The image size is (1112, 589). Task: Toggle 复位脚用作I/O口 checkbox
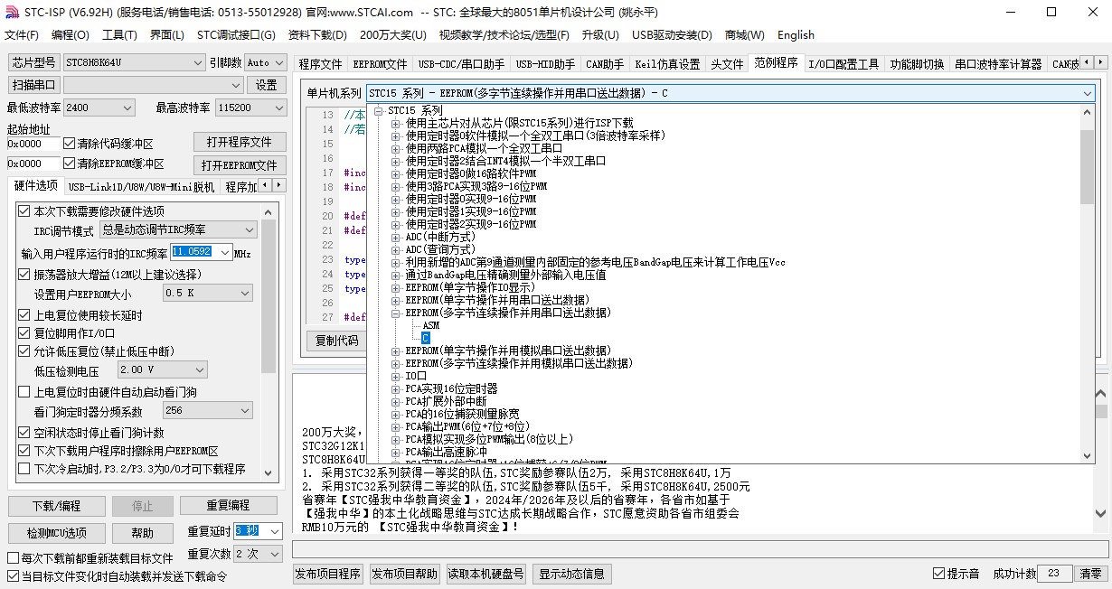(24, 332)
